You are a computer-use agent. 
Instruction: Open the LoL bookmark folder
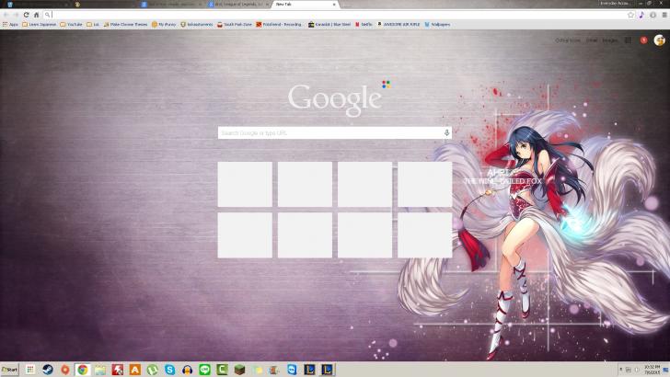(93, 25)
